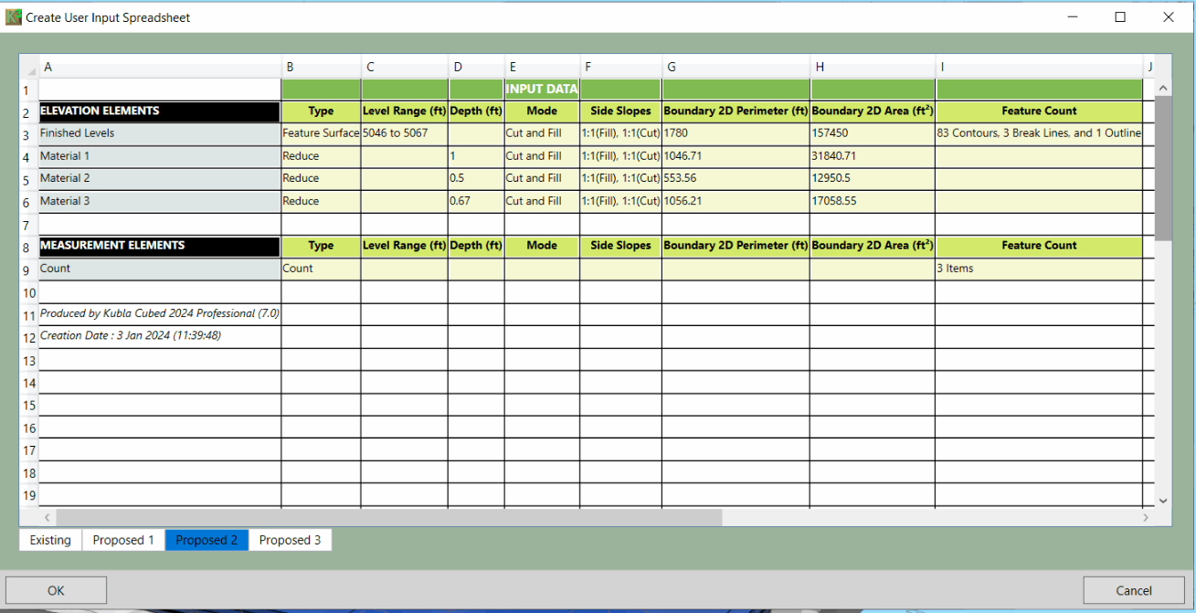
Task: Click the Material 2 depth cell 0.5
Action: pyautogui.click(x=476, y=178)
